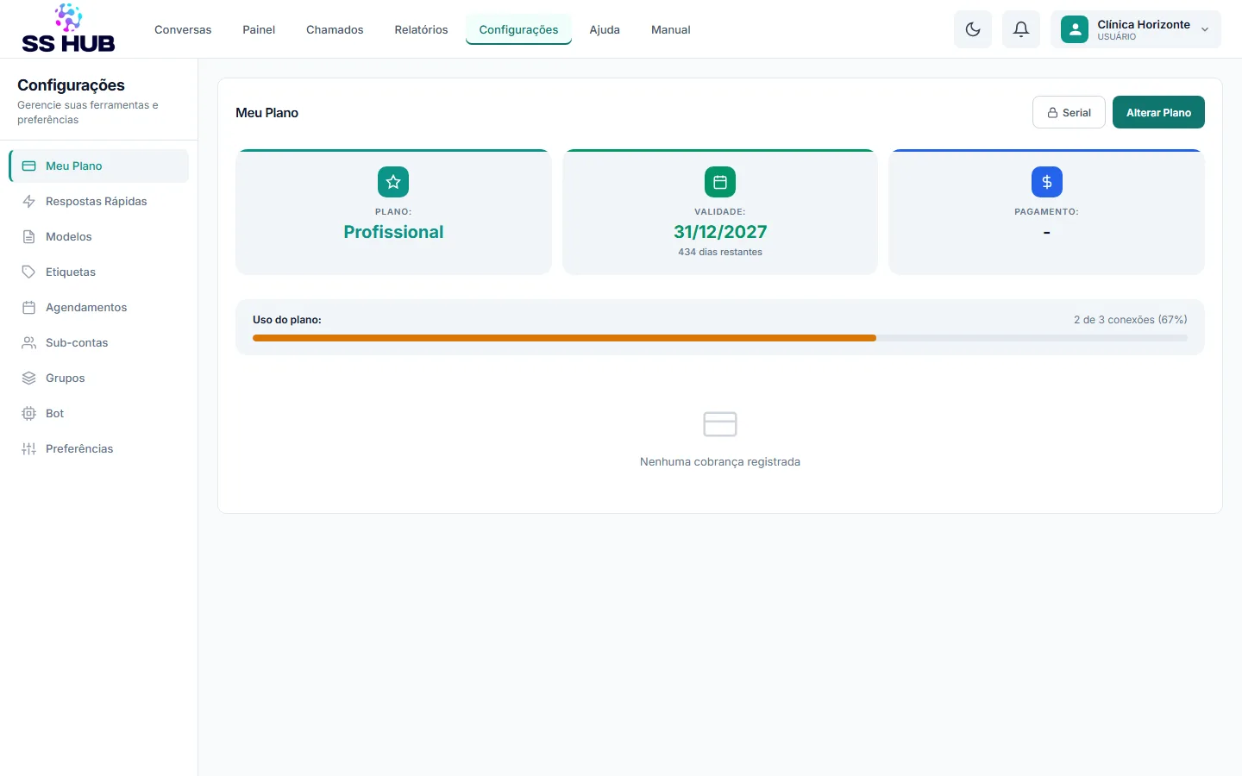
Task: Click the '2 de 3 conexões (67%)' text
Action: (x=1130, y=319)
